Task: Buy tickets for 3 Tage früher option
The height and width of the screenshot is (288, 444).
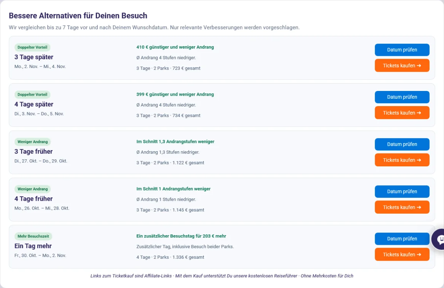Action: tap(402, 160)
